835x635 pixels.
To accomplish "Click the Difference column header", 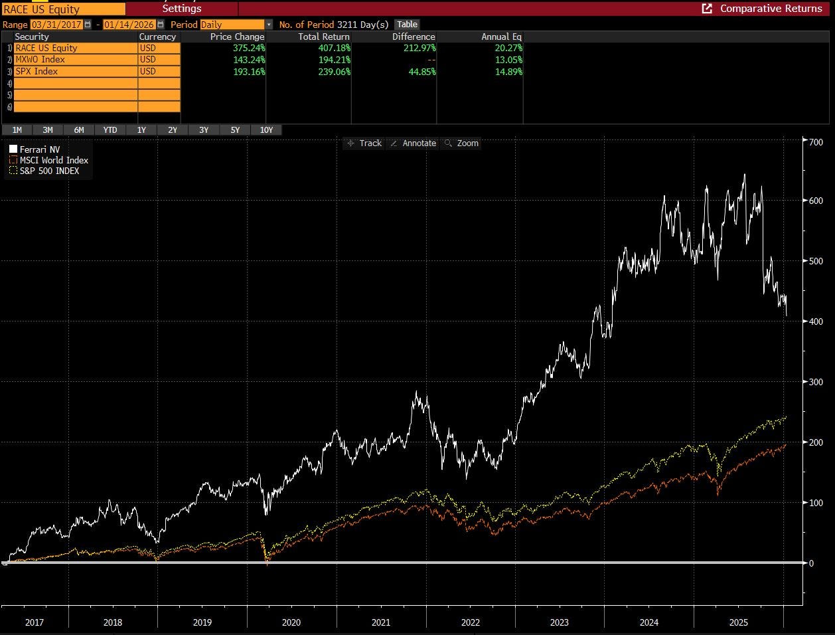I will pos(414,37).
